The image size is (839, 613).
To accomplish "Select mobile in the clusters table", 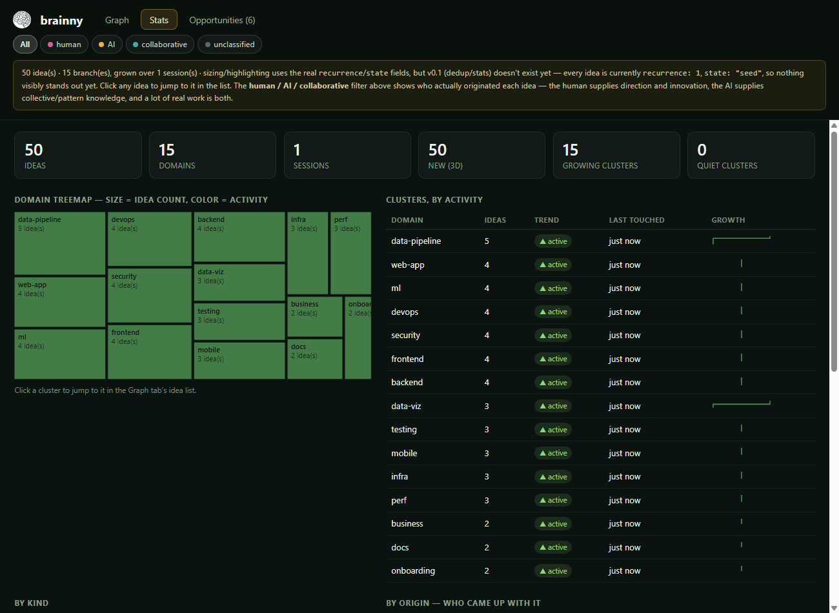I will pos(404,453).
